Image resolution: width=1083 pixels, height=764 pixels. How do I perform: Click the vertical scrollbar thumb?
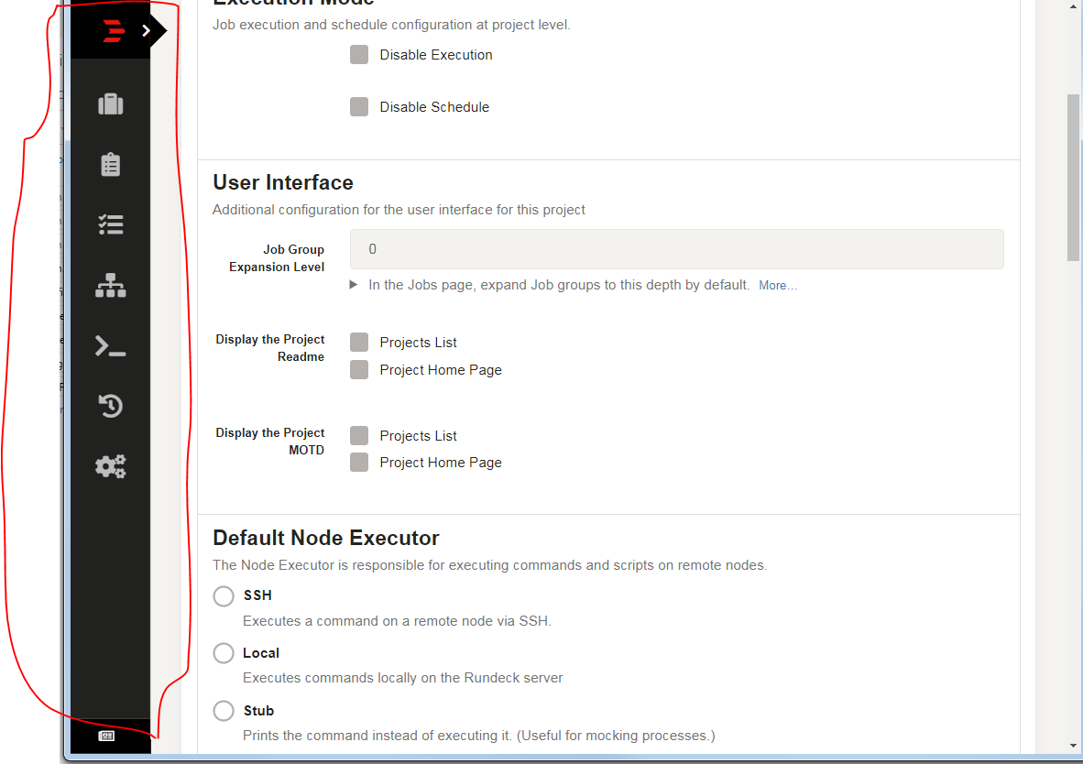click(x=1073, y=178)
